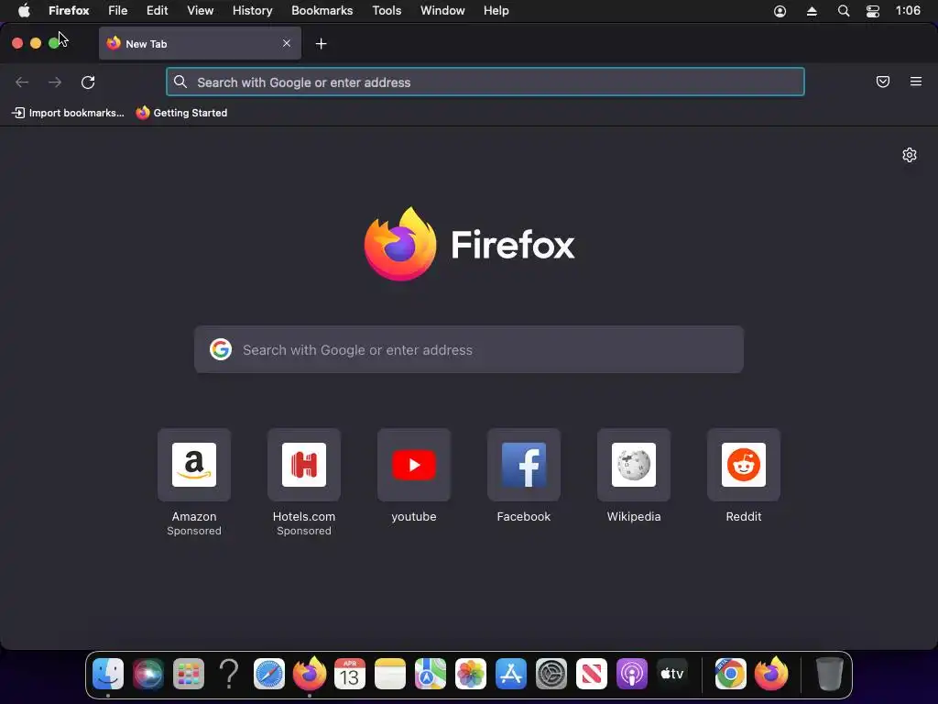Open Control Center in menu bar

pyautogui.click(x=873, y=11)
